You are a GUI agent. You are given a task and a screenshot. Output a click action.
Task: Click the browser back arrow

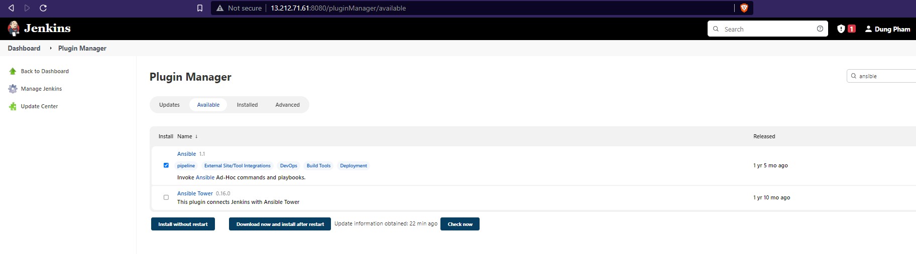point(11,8)
